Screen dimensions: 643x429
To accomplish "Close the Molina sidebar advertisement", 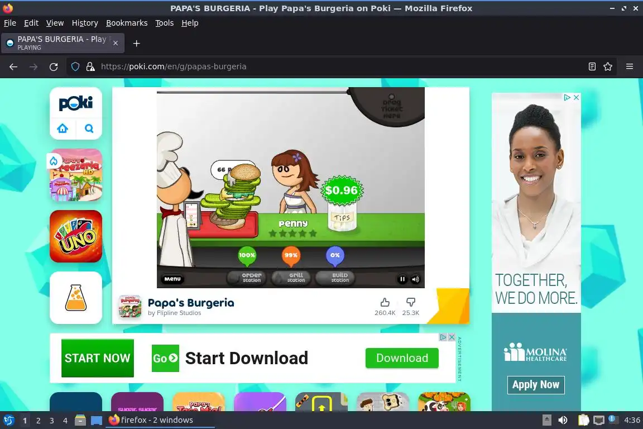I will pyautogui.click(x=576, y=97).
